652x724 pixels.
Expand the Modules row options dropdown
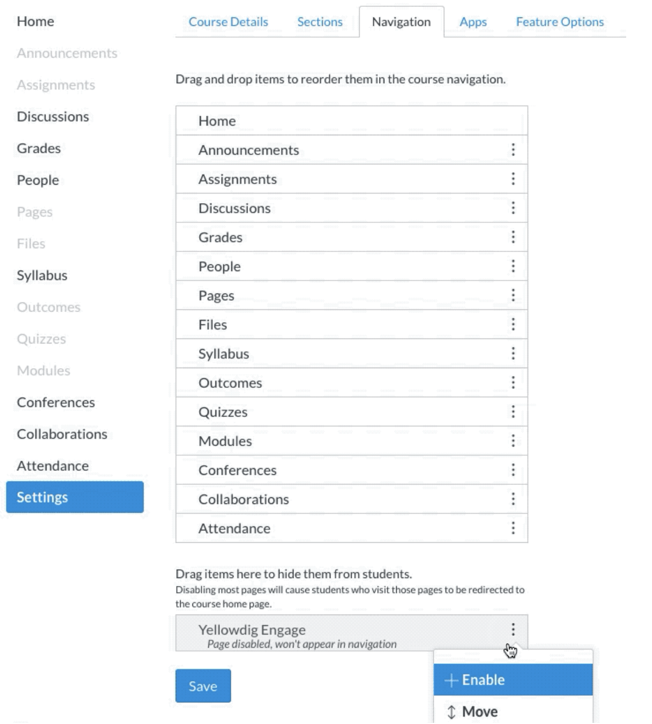[513, 441]
